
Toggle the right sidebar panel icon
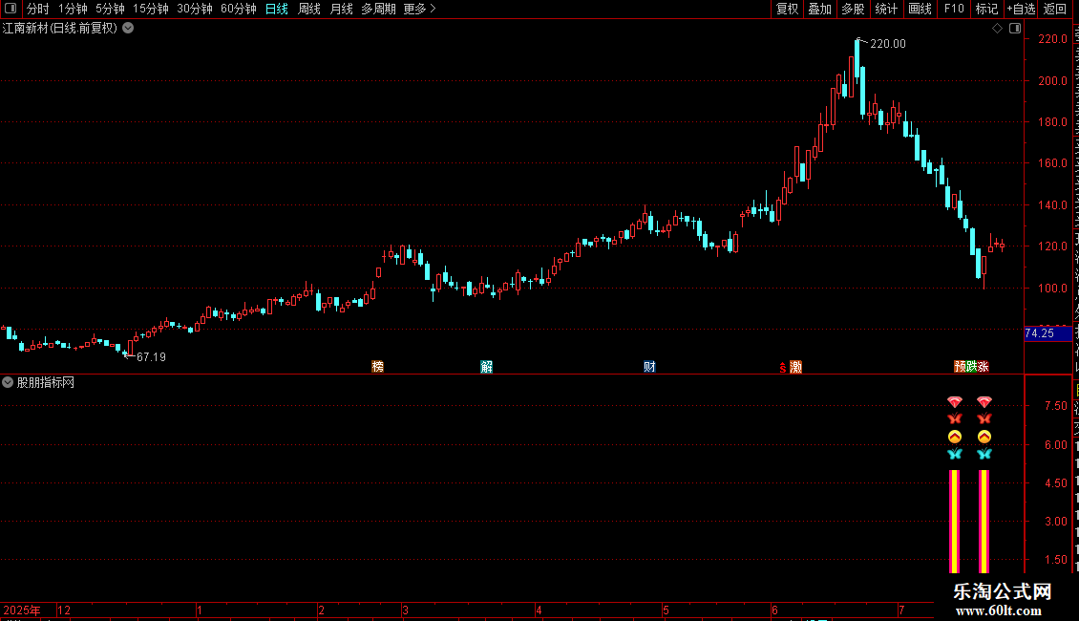(1015, 29)
